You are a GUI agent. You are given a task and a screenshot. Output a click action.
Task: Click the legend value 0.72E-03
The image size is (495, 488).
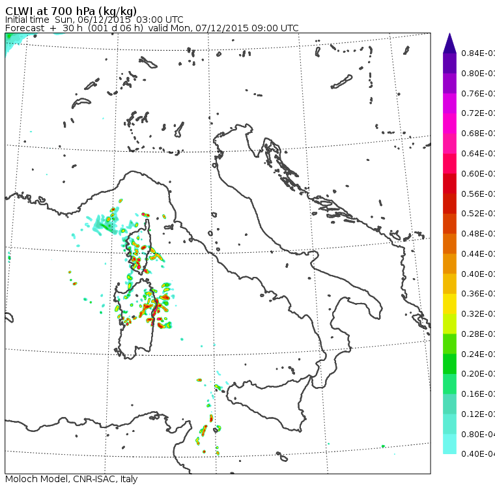click(x=478, y=113)
